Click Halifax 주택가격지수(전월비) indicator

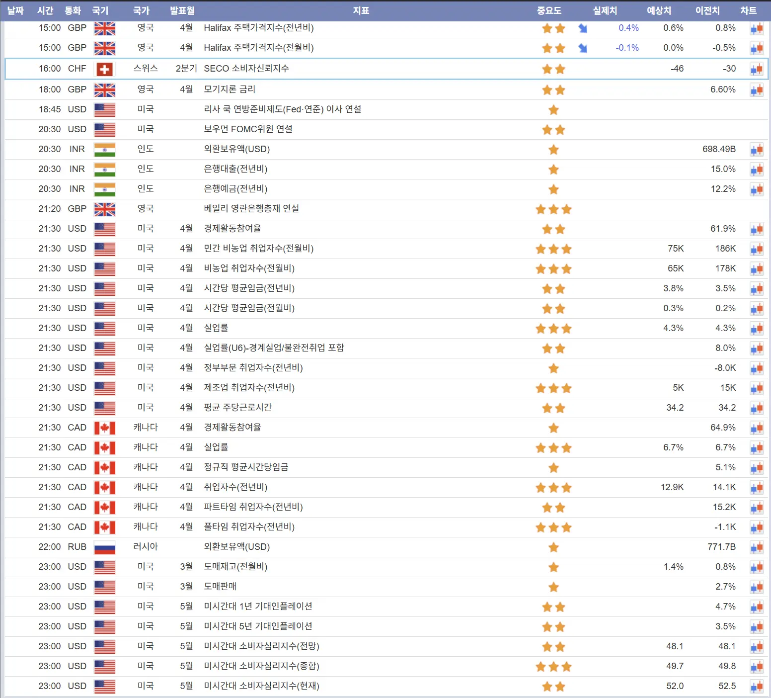[258, 48]
